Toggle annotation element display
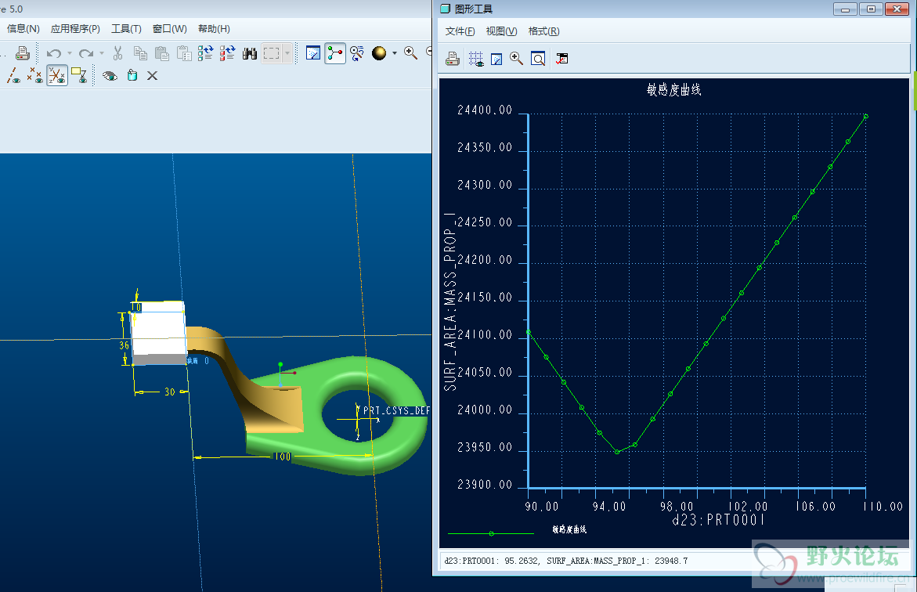The width and height of the screenshot is (917, 592). point(79,75)
